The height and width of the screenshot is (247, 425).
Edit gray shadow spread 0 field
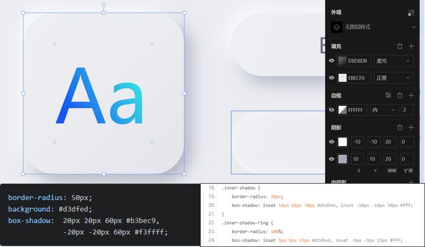pos(407,159)
